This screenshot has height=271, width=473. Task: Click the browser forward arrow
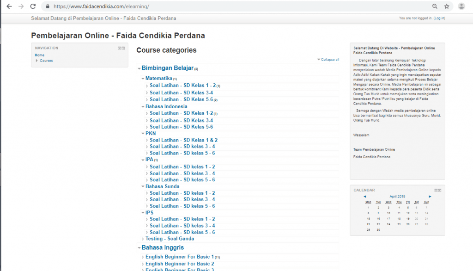click(x=21, y=6)
